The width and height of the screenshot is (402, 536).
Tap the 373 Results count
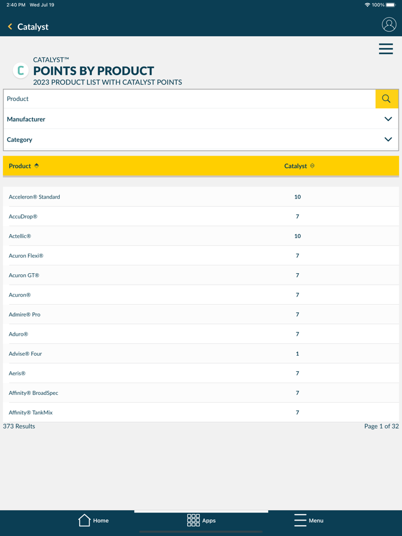(19, 426)
